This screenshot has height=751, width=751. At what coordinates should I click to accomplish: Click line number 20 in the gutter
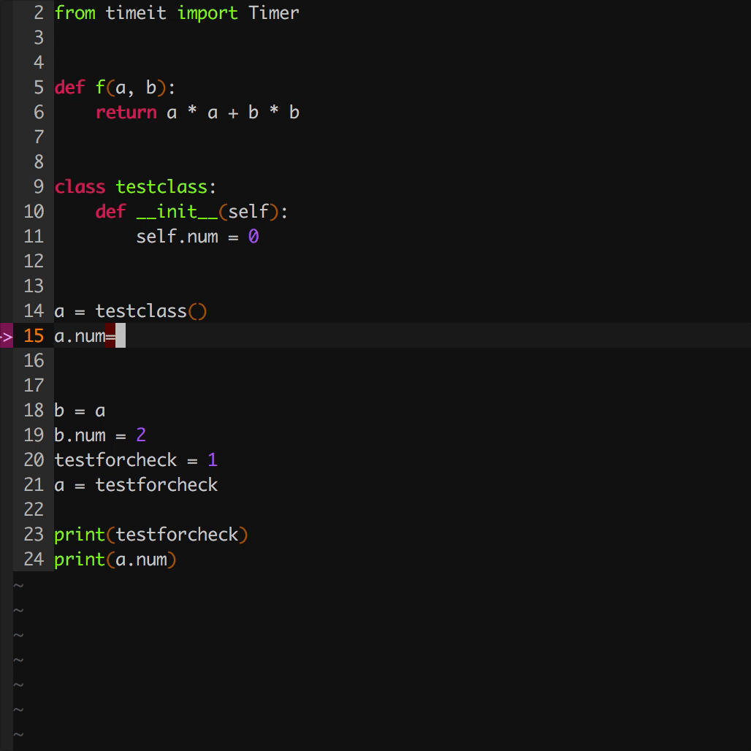point(34,460)
